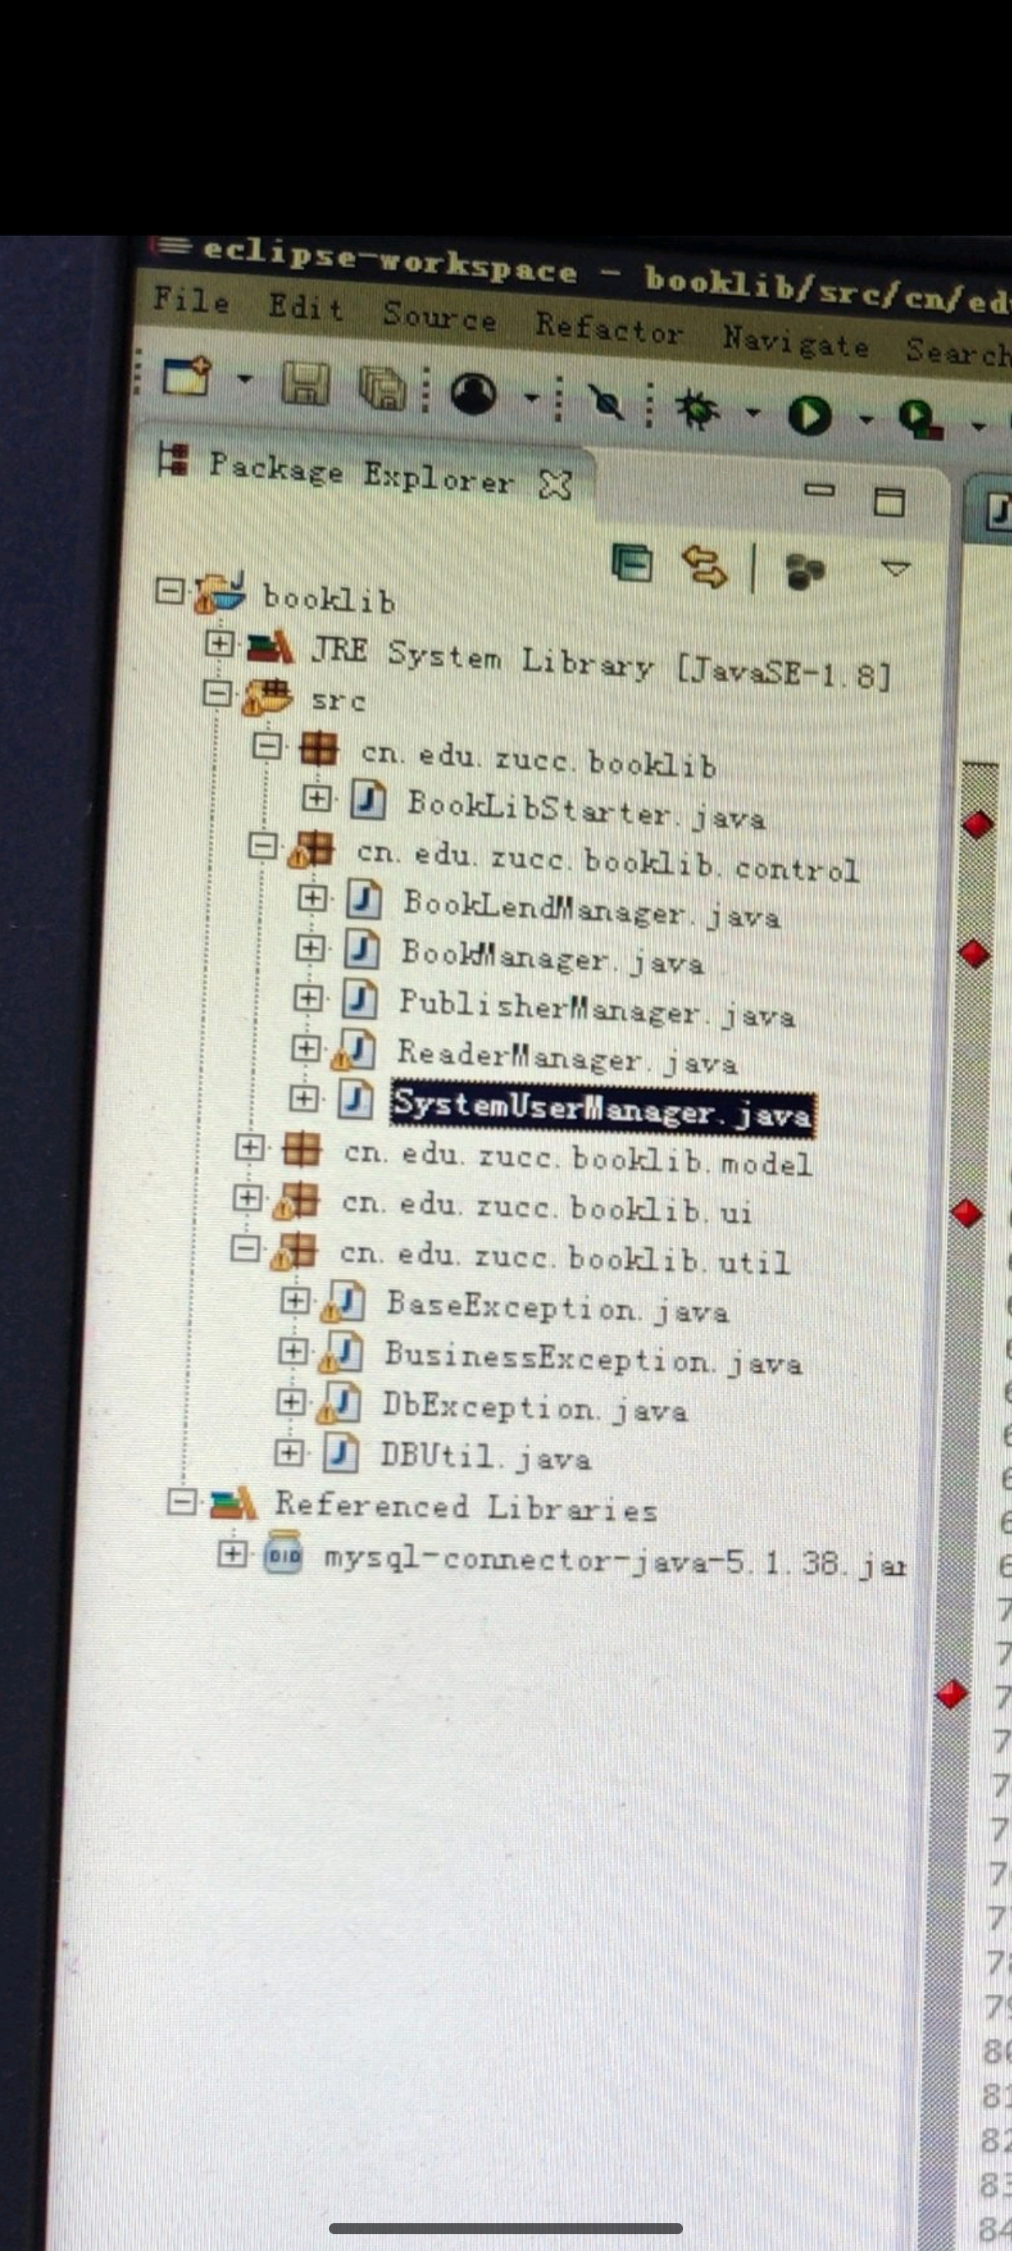Select BaseException.java file

click(557, 1308)
